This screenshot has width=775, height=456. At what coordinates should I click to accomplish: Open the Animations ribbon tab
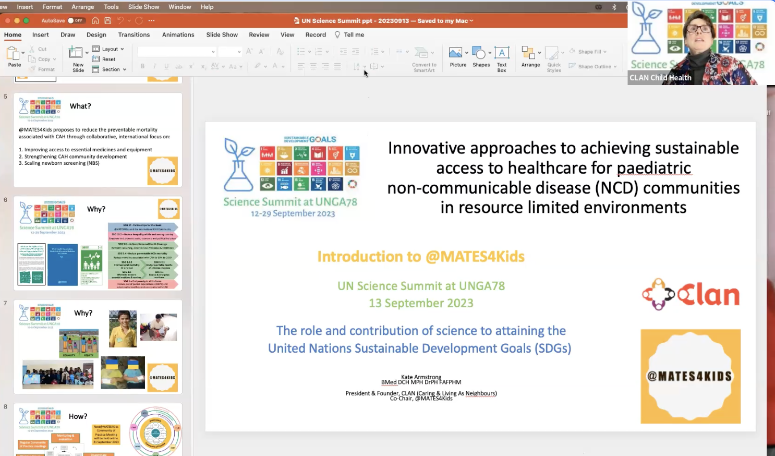178,35
